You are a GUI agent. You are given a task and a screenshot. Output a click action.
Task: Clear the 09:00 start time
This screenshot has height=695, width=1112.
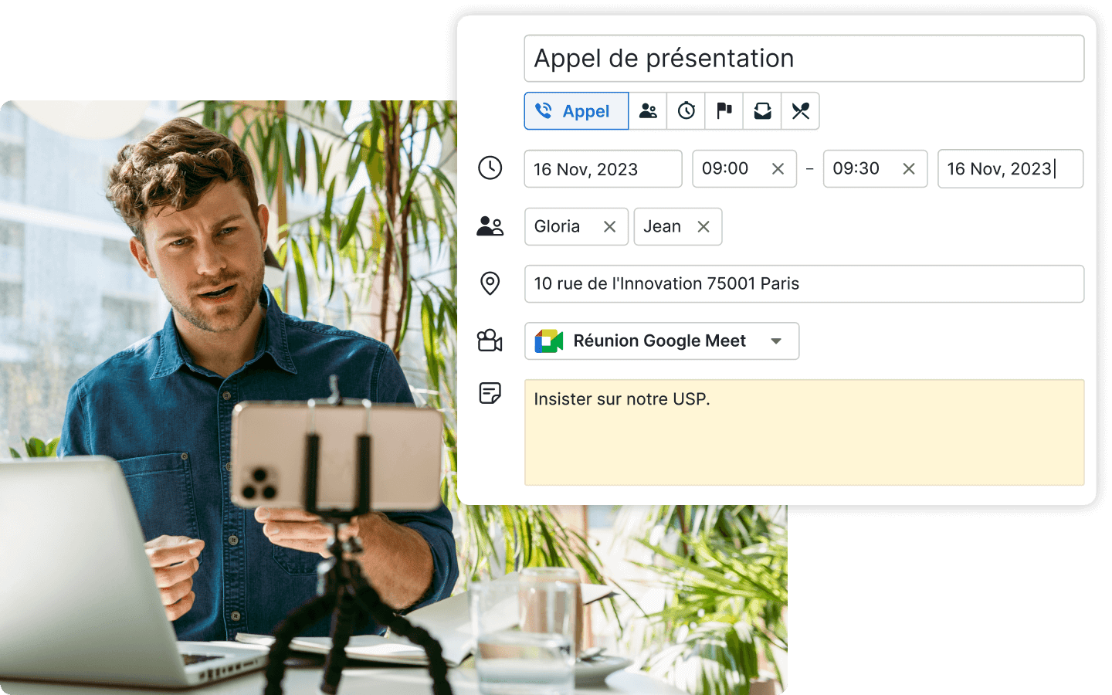coord(778,169)
